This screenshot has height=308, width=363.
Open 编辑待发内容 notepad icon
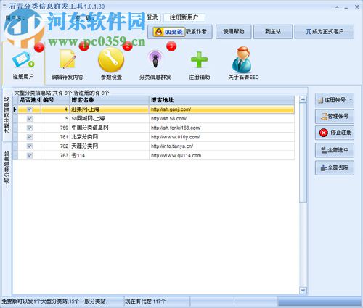click(x=68, y=64)
